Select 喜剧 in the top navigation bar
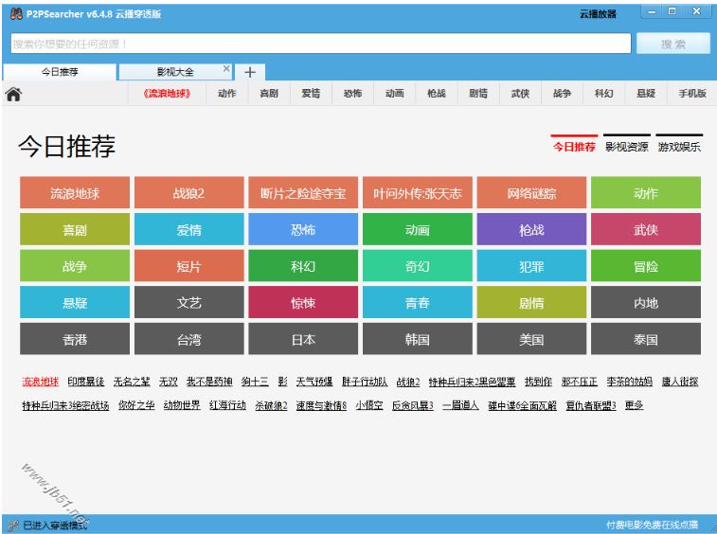This screenshot has height=534, width=717. point(269,94)
